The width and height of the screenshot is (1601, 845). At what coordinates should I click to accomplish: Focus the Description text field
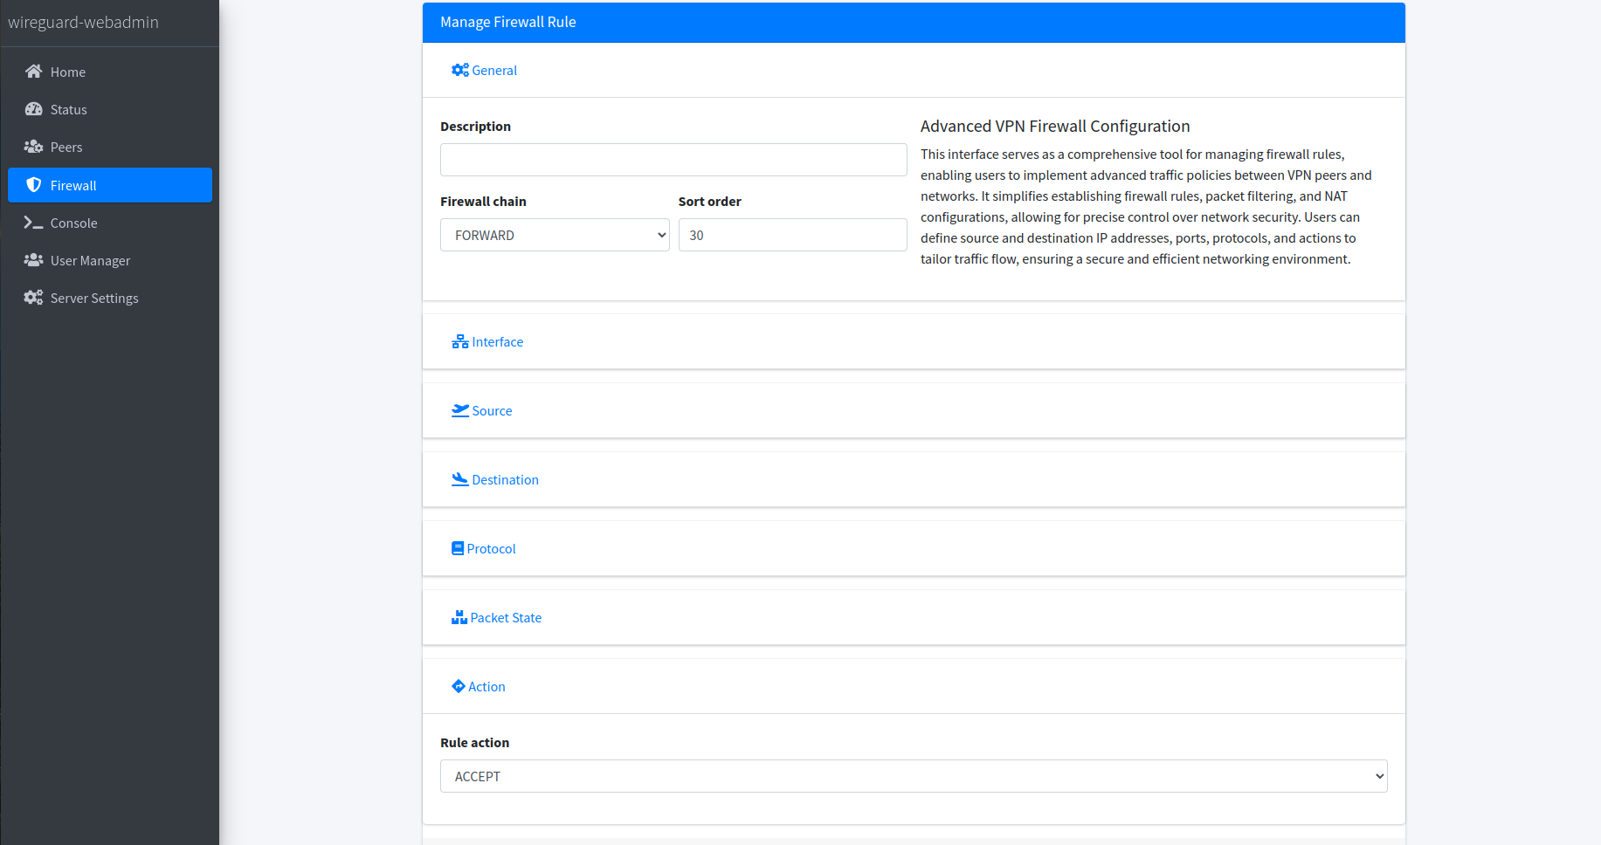coord(673,160)
